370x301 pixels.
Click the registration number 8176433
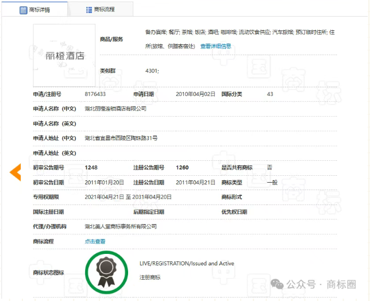coord(95,94)
